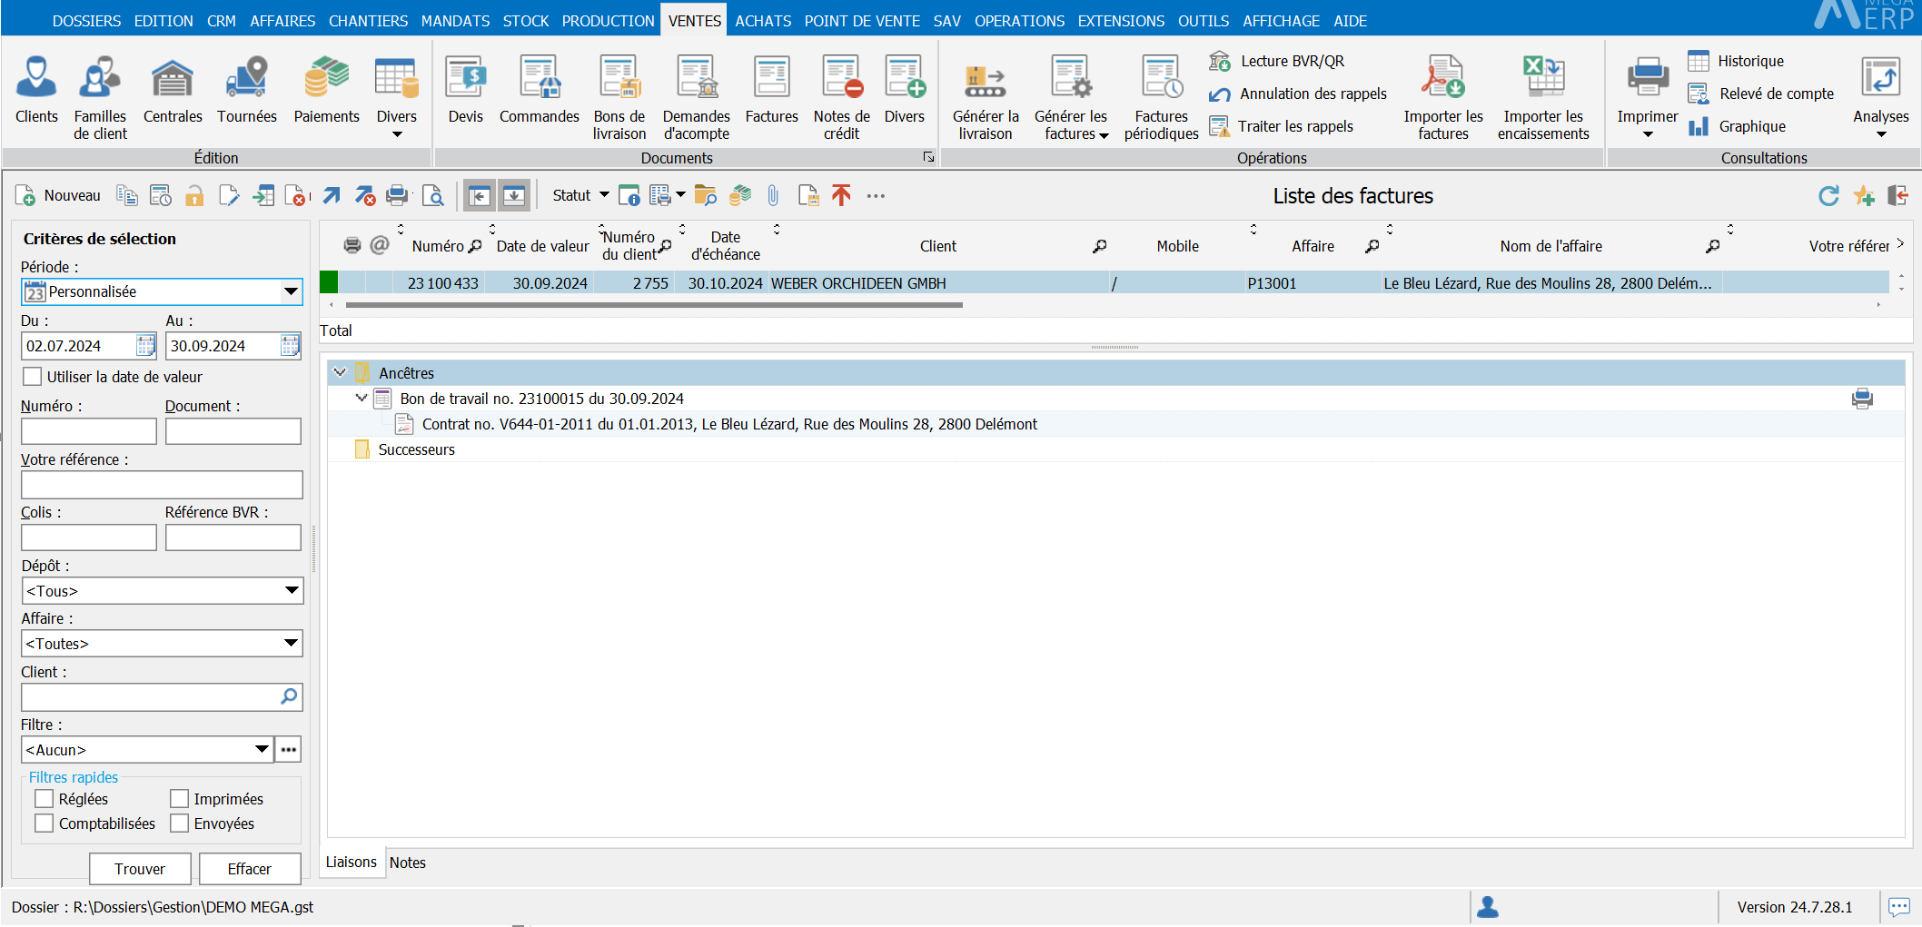Click the Effacer button

click(249, 869)
